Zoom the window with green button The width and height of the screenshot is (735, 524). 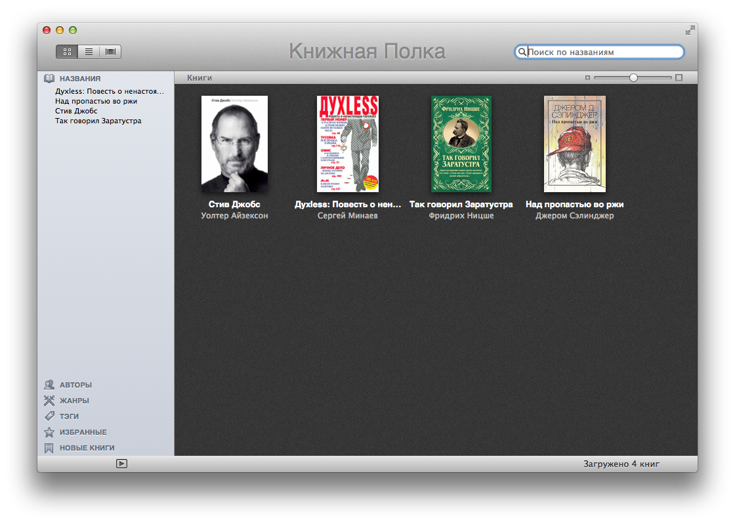[x=73, y=30]
